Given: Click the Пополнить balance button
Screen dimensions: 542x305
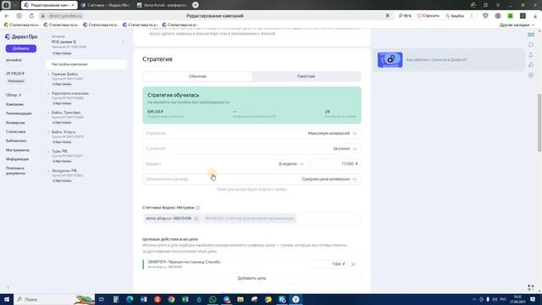Looking at the screenshot, I should click(x=16, y=81).
